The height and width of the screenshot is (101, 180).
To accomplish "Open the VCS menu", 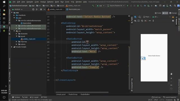I will (x=73, y=2).
